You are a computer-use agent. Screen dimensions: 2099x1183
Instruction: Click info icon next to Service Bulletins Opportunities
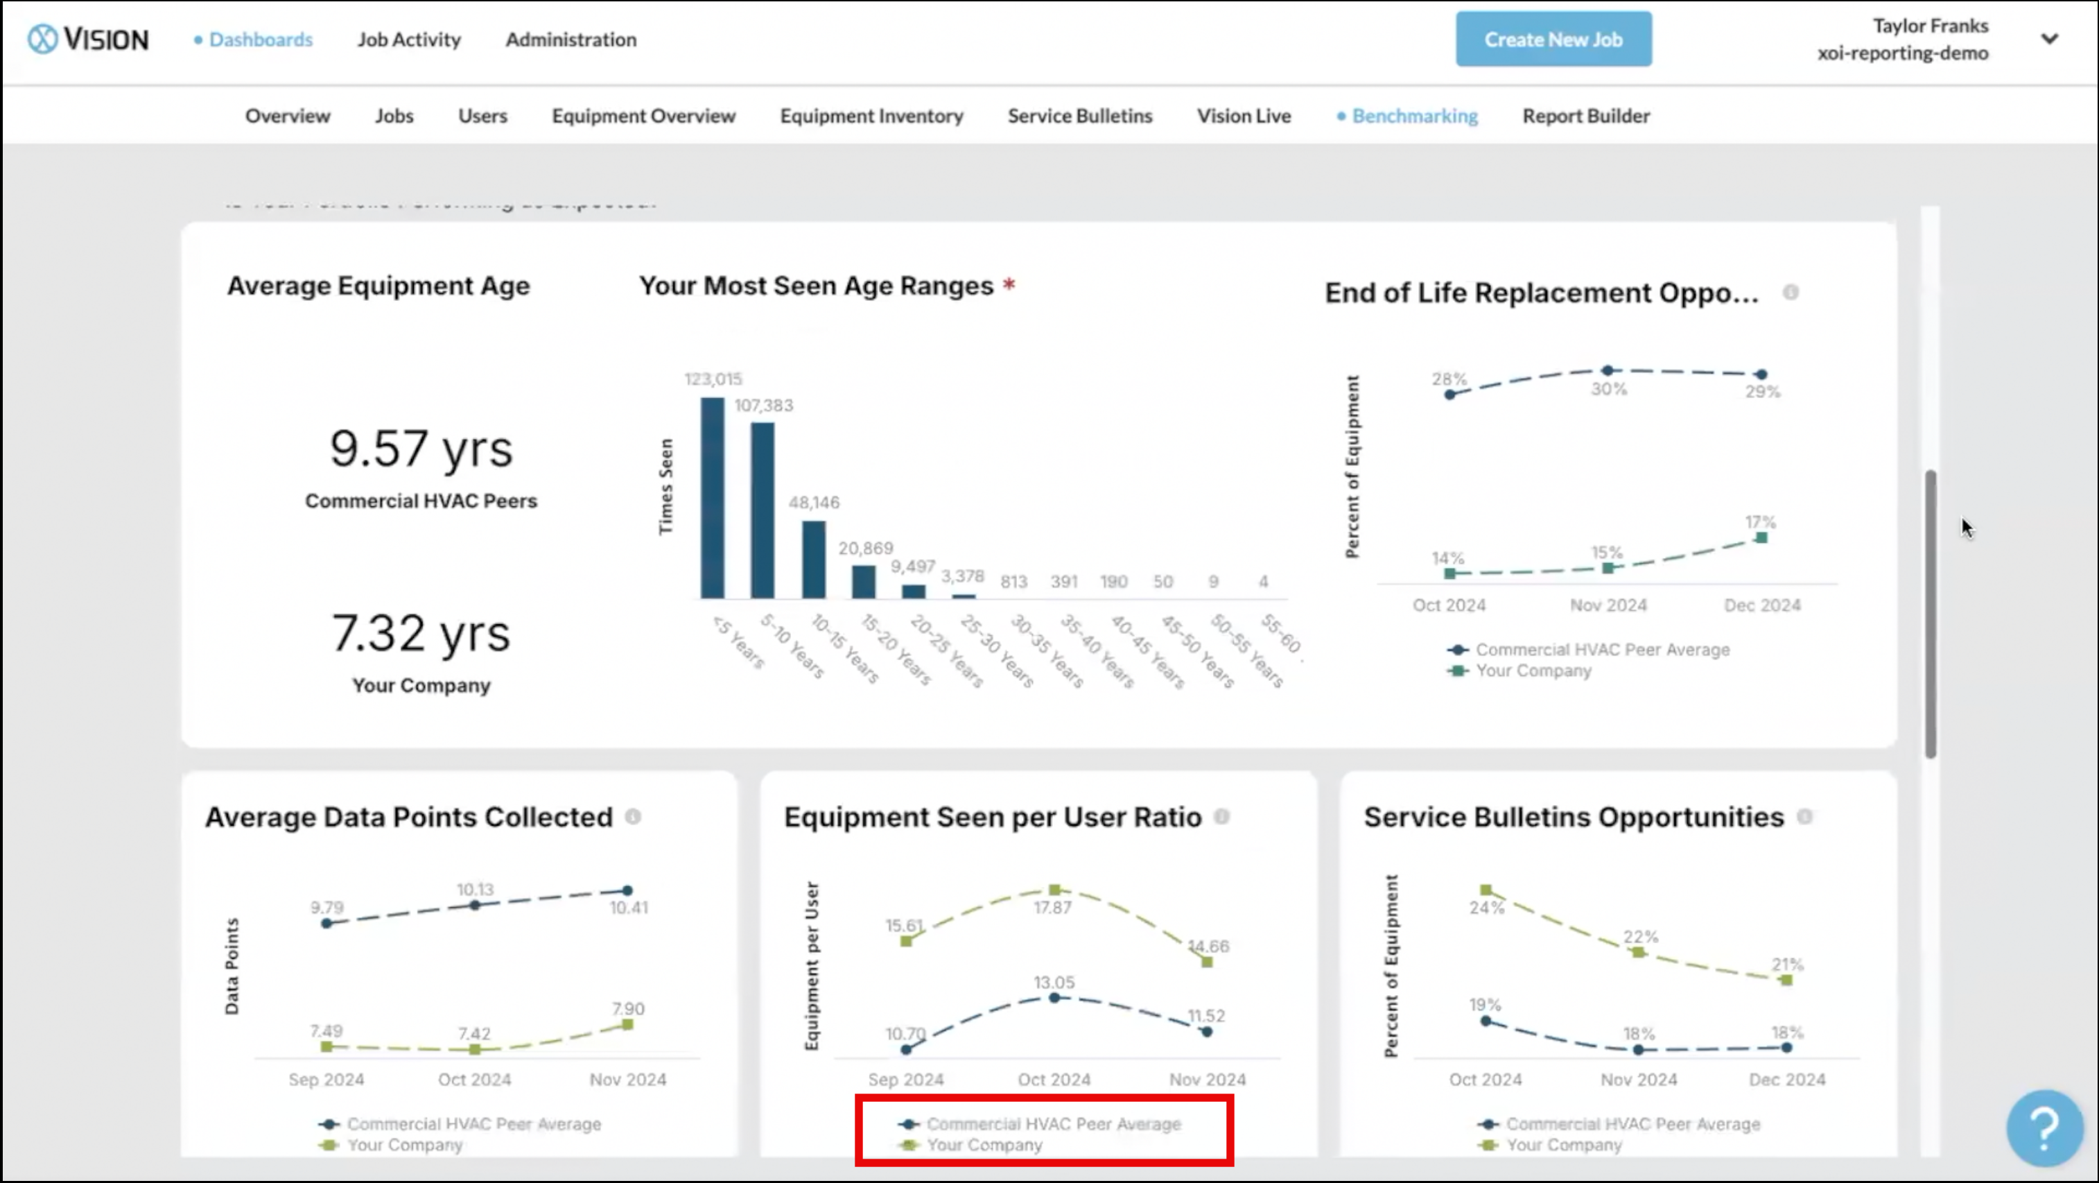pyautogui.click(x=1804, y=817)
